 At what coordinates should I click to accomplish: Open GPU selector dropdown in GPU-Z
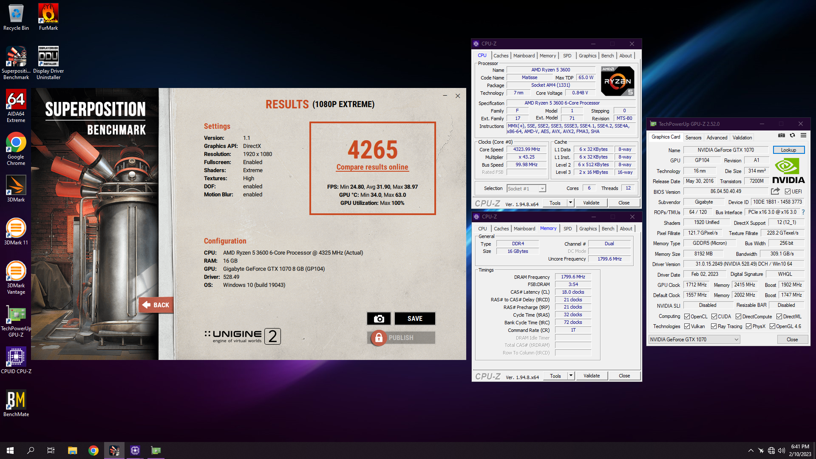(x=694, y=340)
